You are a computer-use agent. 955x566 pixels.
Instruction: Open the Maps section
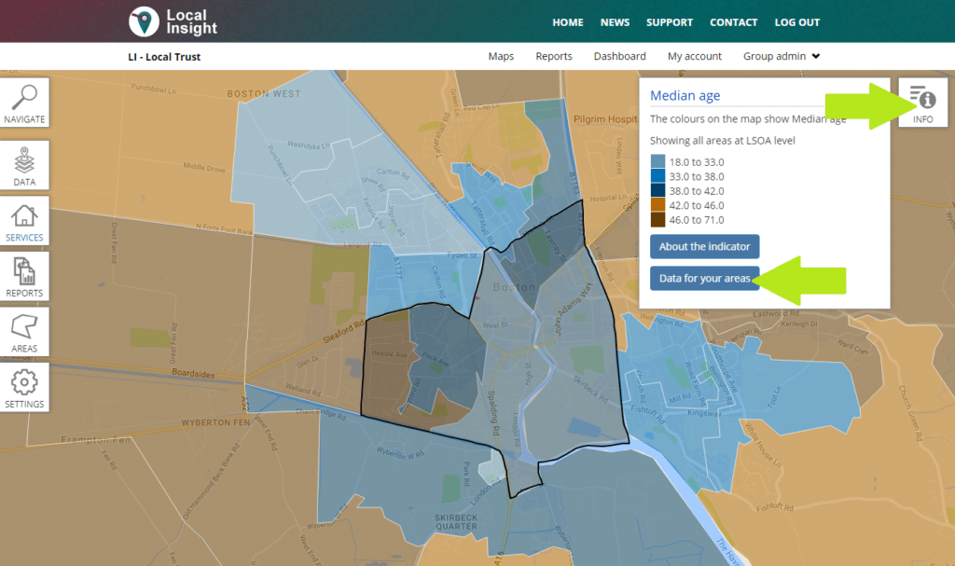(501, 56)
